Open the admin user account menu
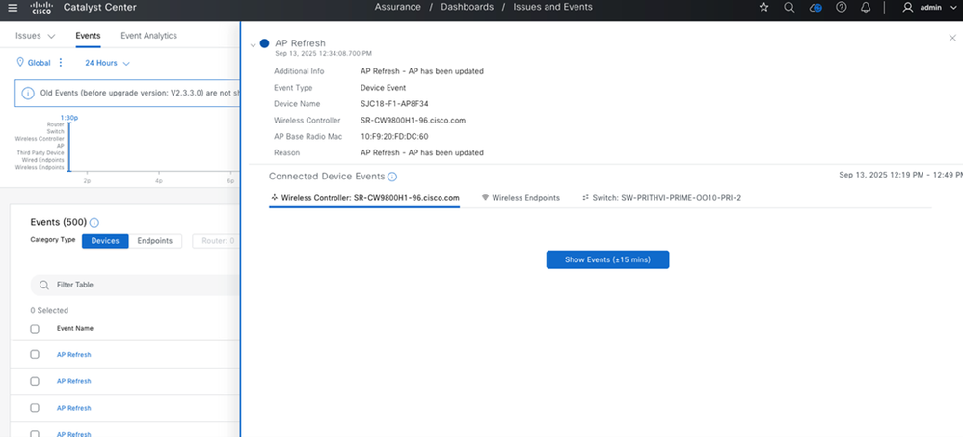963x437 pixels. (x=931, y=8)
